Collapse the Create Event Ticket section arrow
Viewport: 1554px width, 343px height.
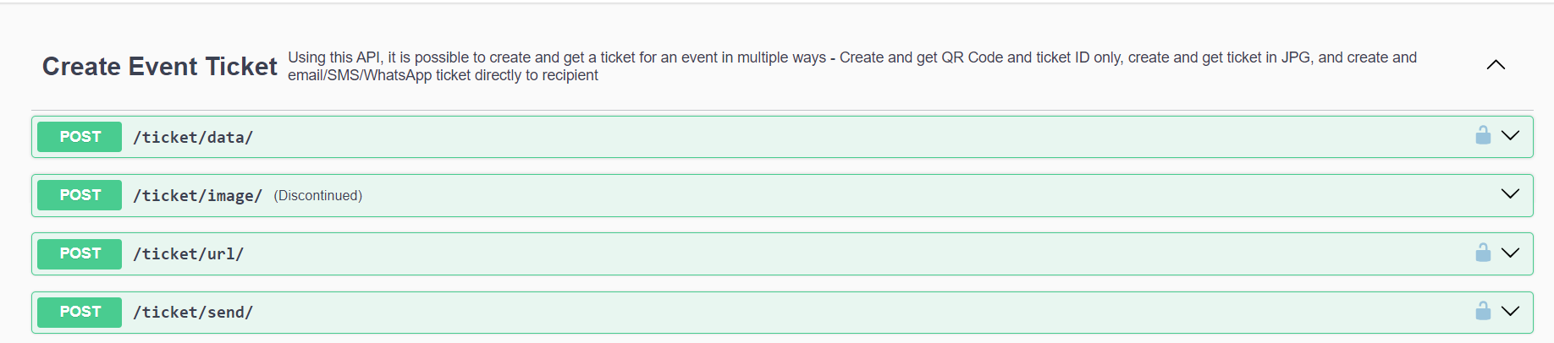[x=1496, y=65]
